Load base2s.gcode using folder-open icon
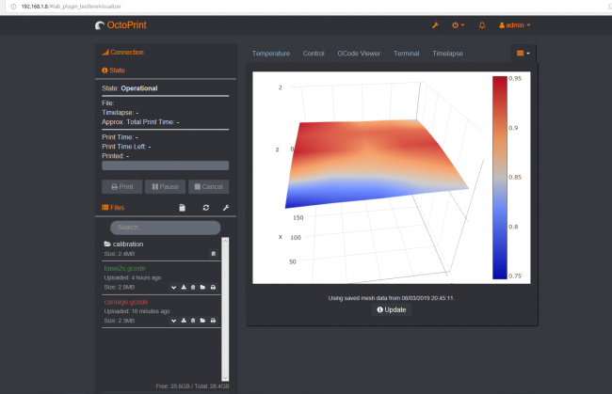 click(x=203, y=287)
